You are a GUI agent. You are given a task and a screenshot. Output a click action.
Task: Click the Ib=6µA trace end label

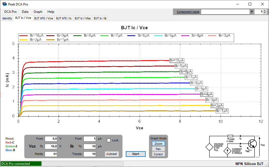tap(196, 83)
